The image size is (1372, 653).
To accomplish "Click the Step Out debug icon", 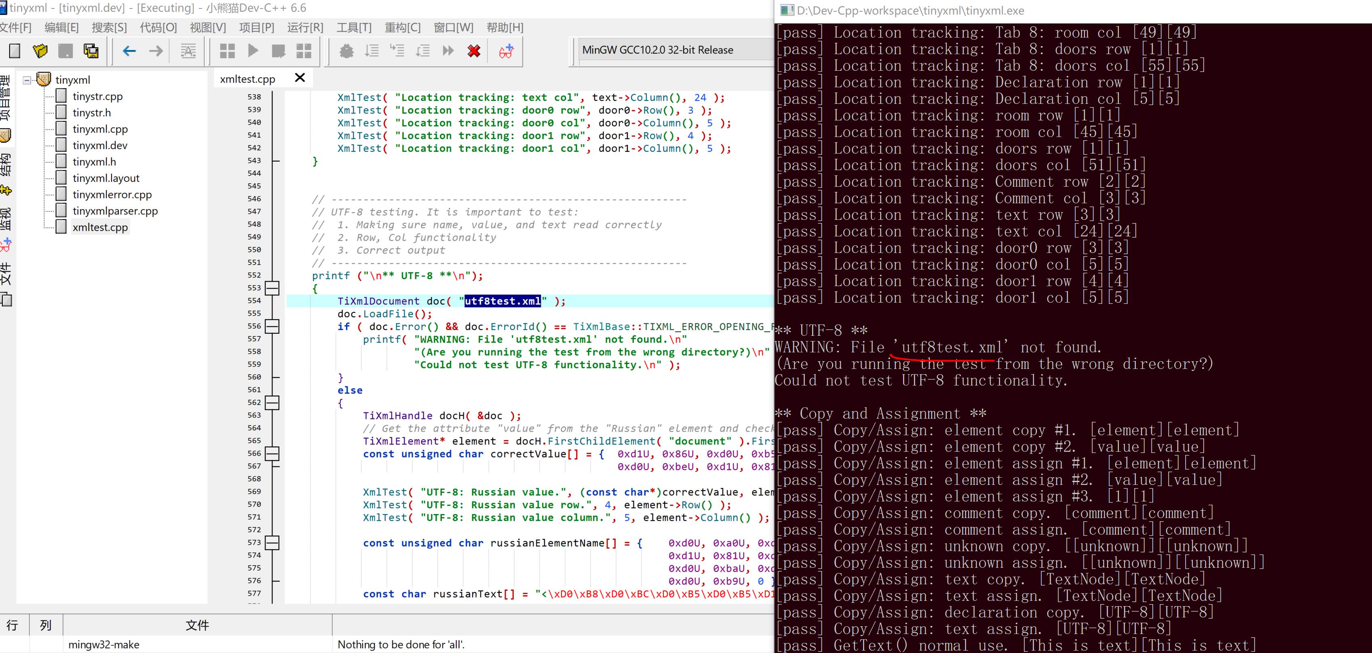I will click(x=423, y=51).
